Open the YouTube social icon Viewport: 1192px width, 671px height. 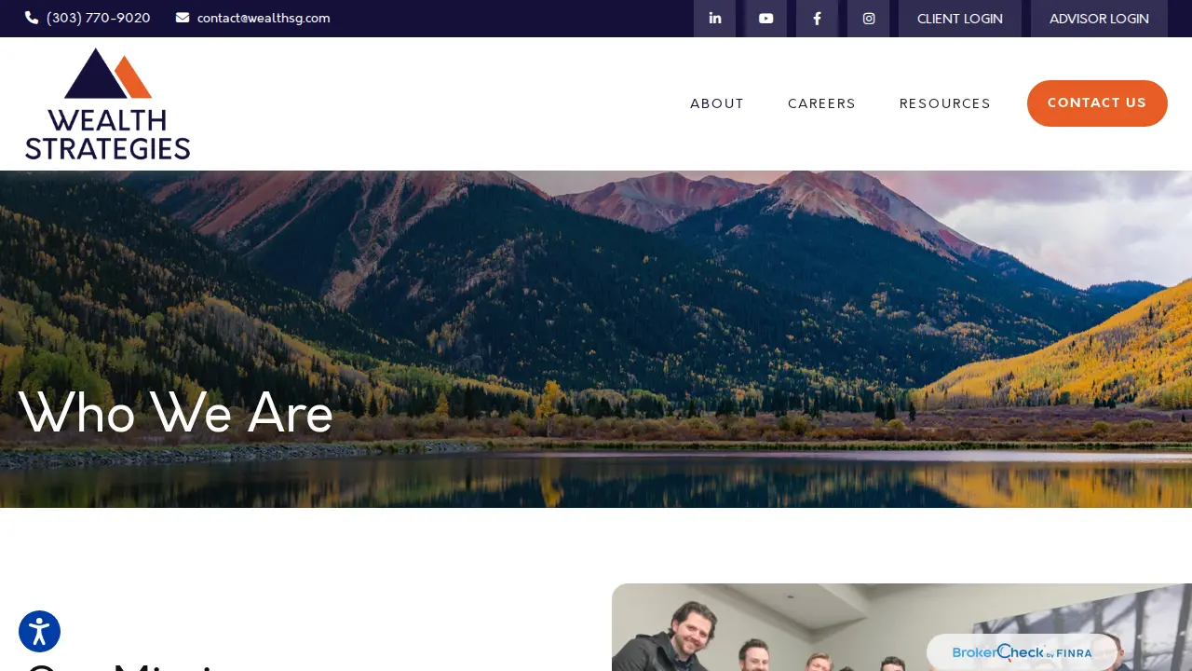click(765, 19)
